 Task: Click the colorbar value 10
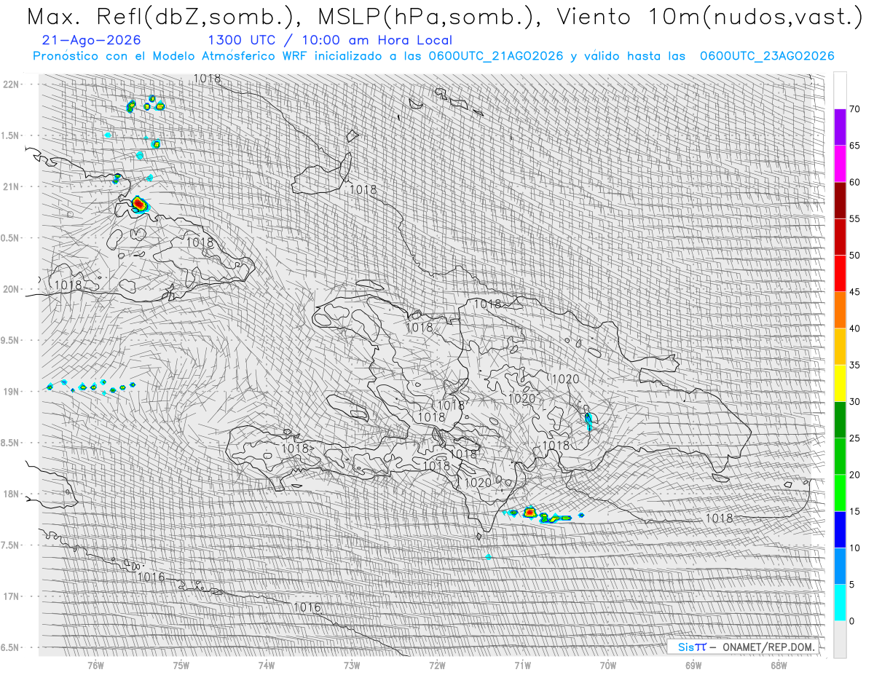tap(854, 548)
